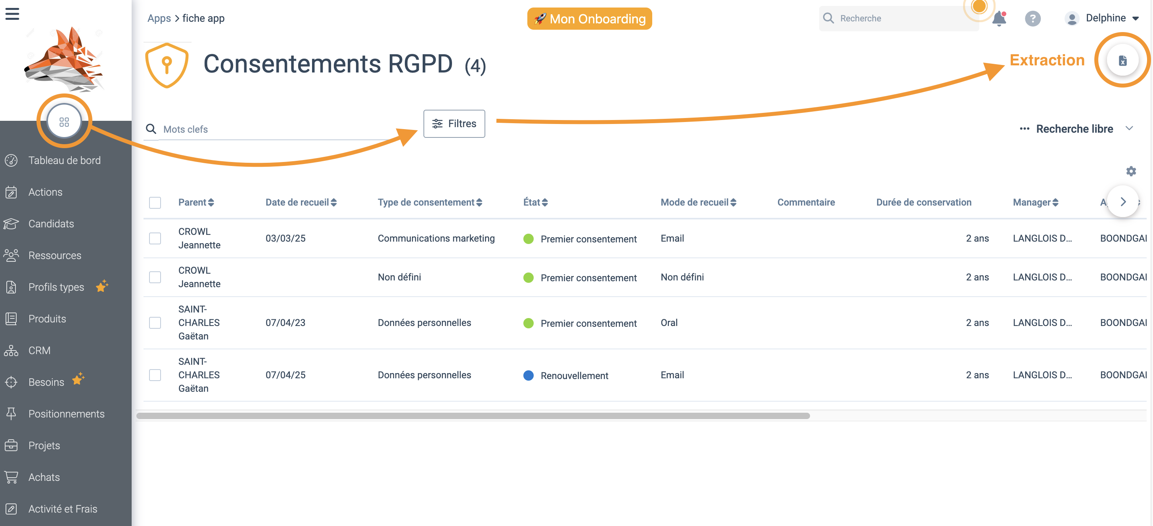Toggle the select-all checkbox in table header
The width and height of the screenshot is (1153, 526).
[155, 203]
